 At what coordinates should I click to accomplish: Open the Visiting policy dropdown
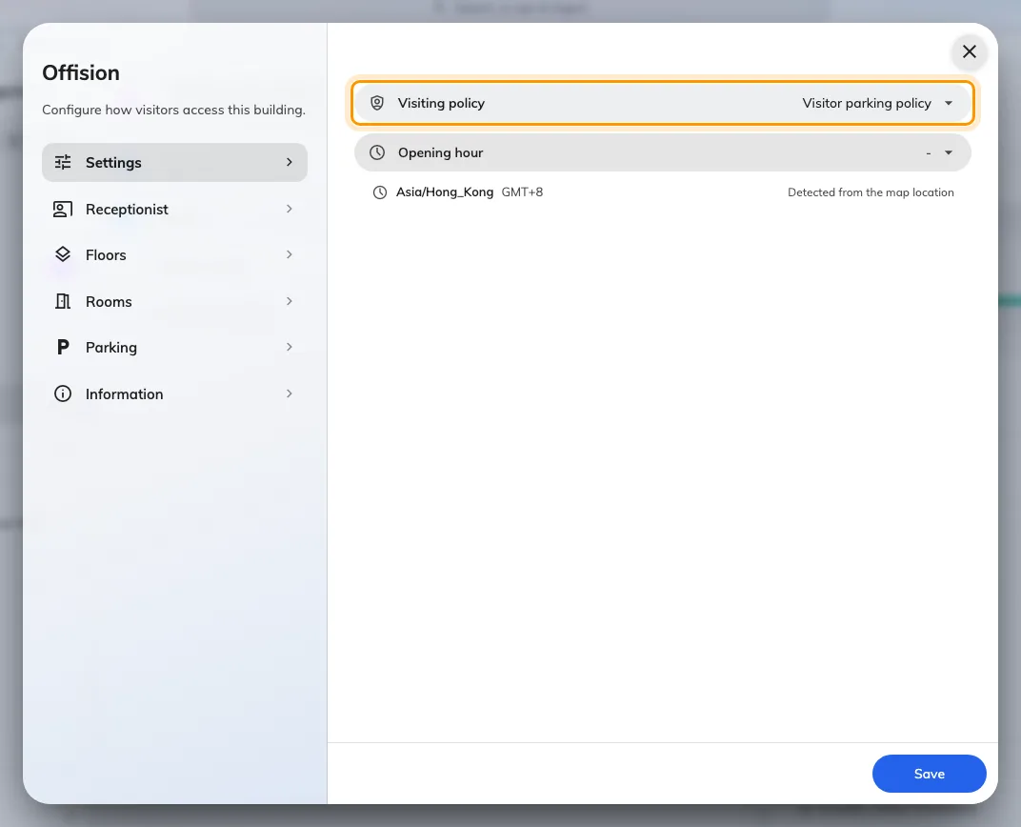[x=662, y=103]
